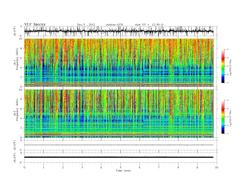Select the date text "Dec.5 , 2012"
Viewport: 244px width, 188px height.
click(x=86, y=25)
